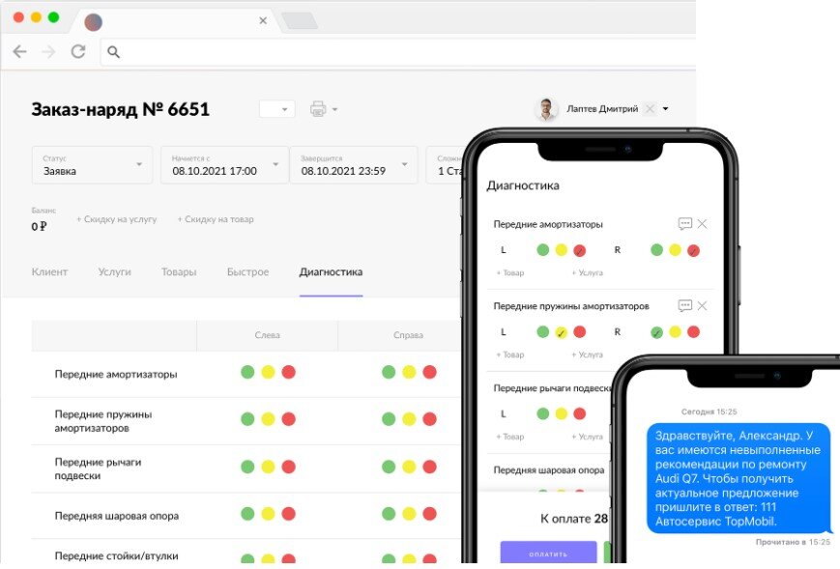Image resolution: width=840 pixels, height=569 pixels.
Task: Click the Заказ-наряд № 6651 title
Action: (120, 109)
